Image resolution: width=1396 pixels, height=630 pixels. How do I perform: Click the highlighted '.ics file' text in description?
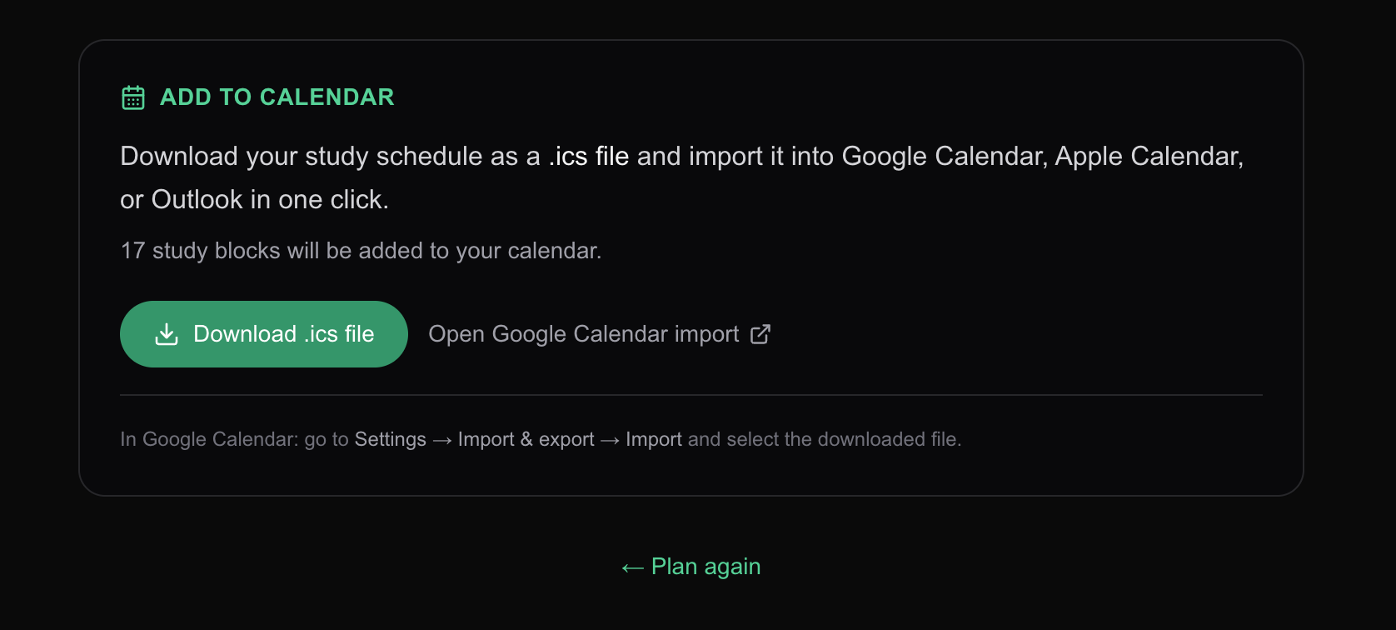[x=588, y=156]
